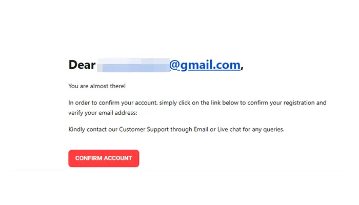Click the red CONFIRM ACCOUNT button
Screen dimensions: 359x205
[104, 158]
